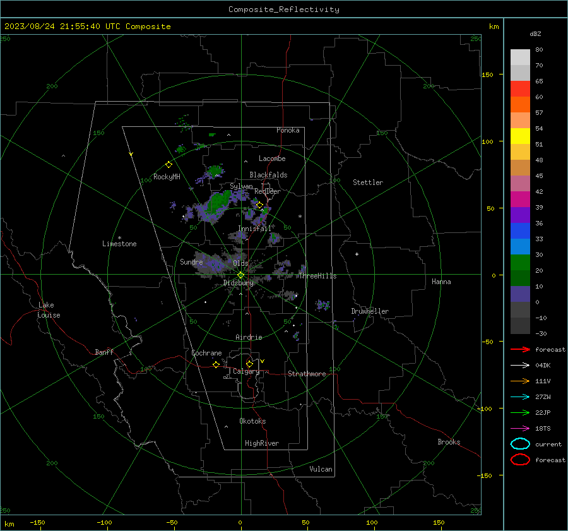Select the purple 36 dBZ color swatch
568x531 pixels.
[x=520, y=215]
